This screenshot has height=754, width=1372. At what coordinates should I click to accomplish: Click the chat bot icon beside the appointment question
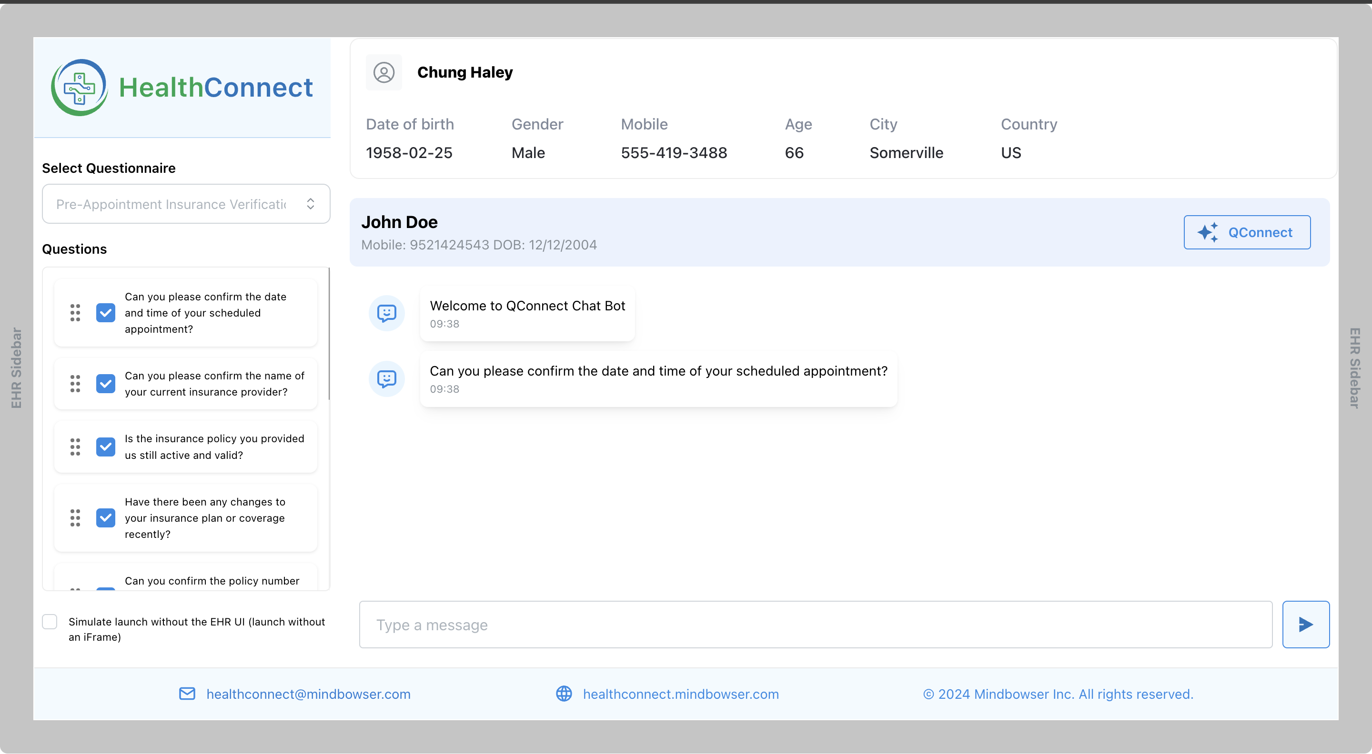pyautogui.click(x=387, y=379)
